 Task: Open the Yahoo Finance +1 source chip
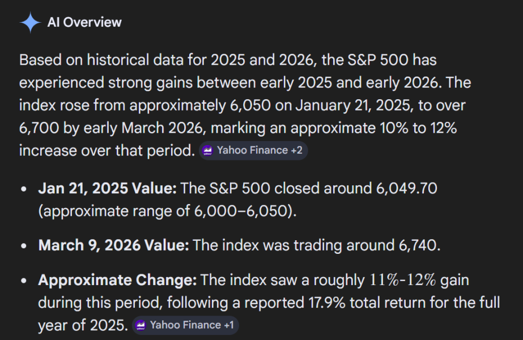click(x=185, y=325)
